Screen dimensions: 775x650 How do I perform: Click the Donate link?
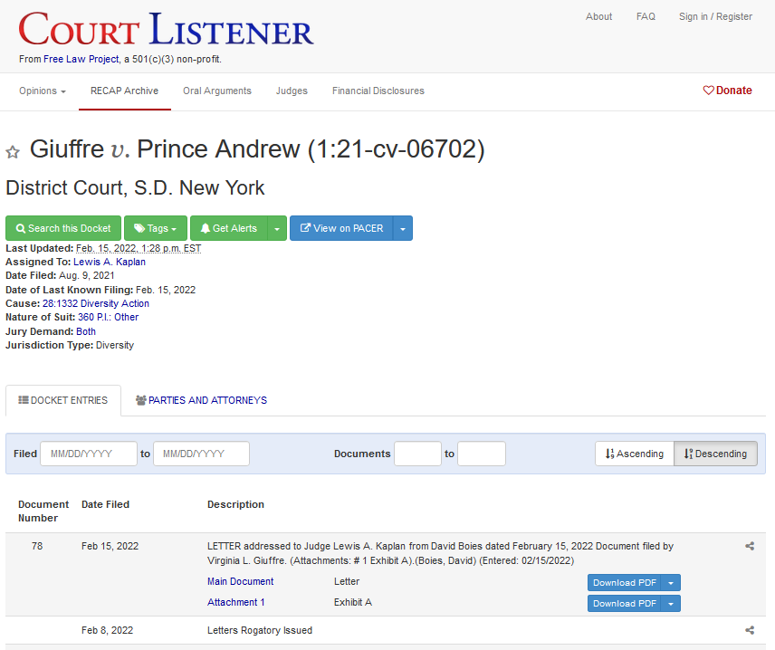[x=728, y=91]
